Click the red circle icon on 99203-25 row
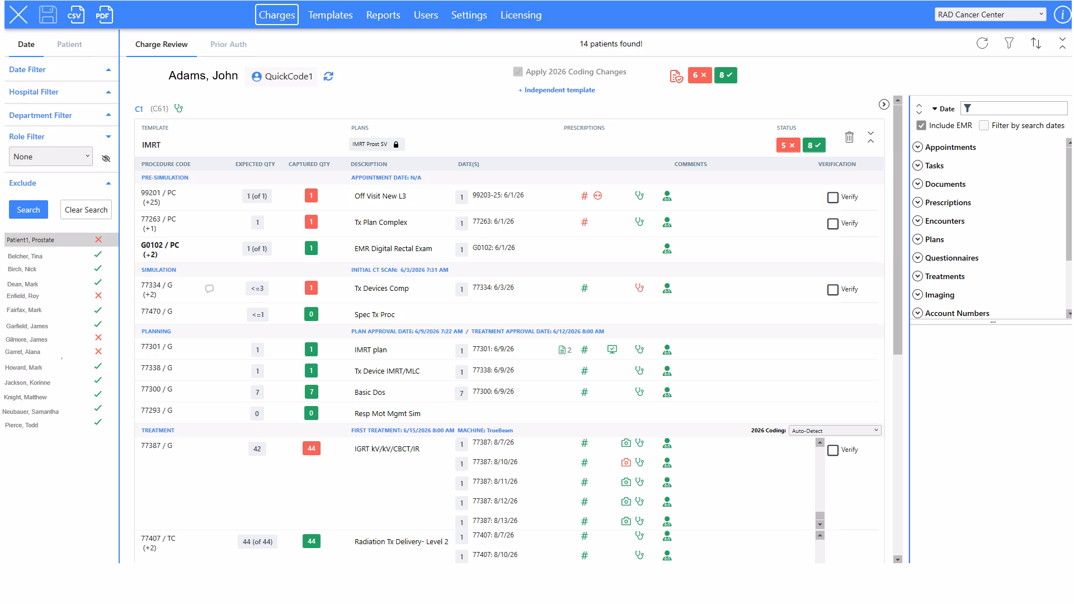1074x604 pixels. click(597, 196)
